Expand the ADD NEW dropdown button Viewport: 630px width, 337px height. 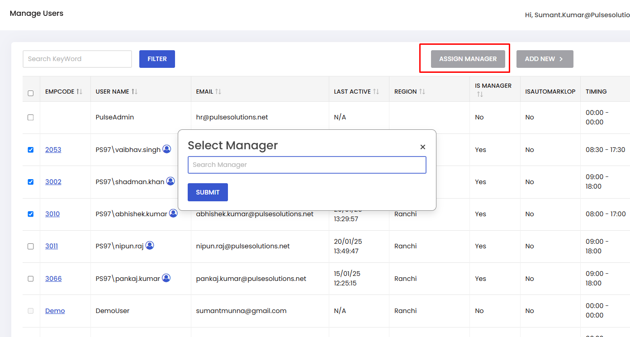(545, 59)
